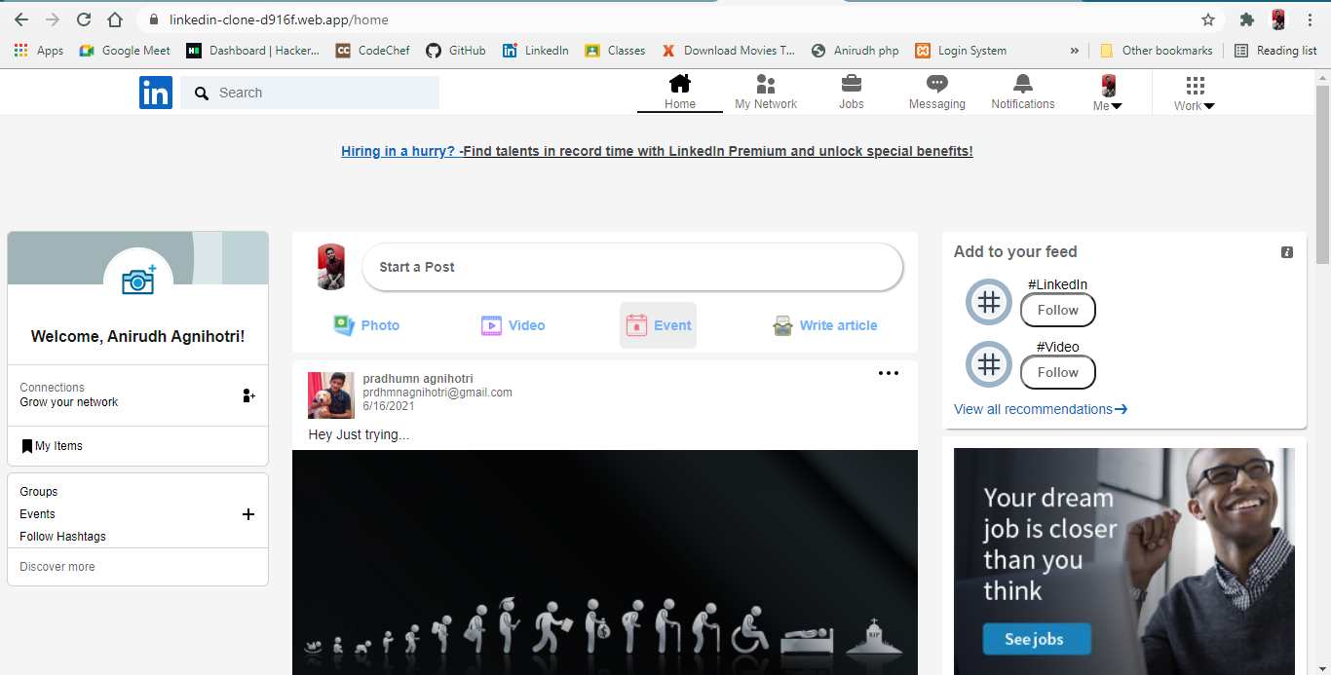The width and height of the screenshot is (1331, 675).
Task: Select the Video icon to share video
Action: [x=492, y=324]
